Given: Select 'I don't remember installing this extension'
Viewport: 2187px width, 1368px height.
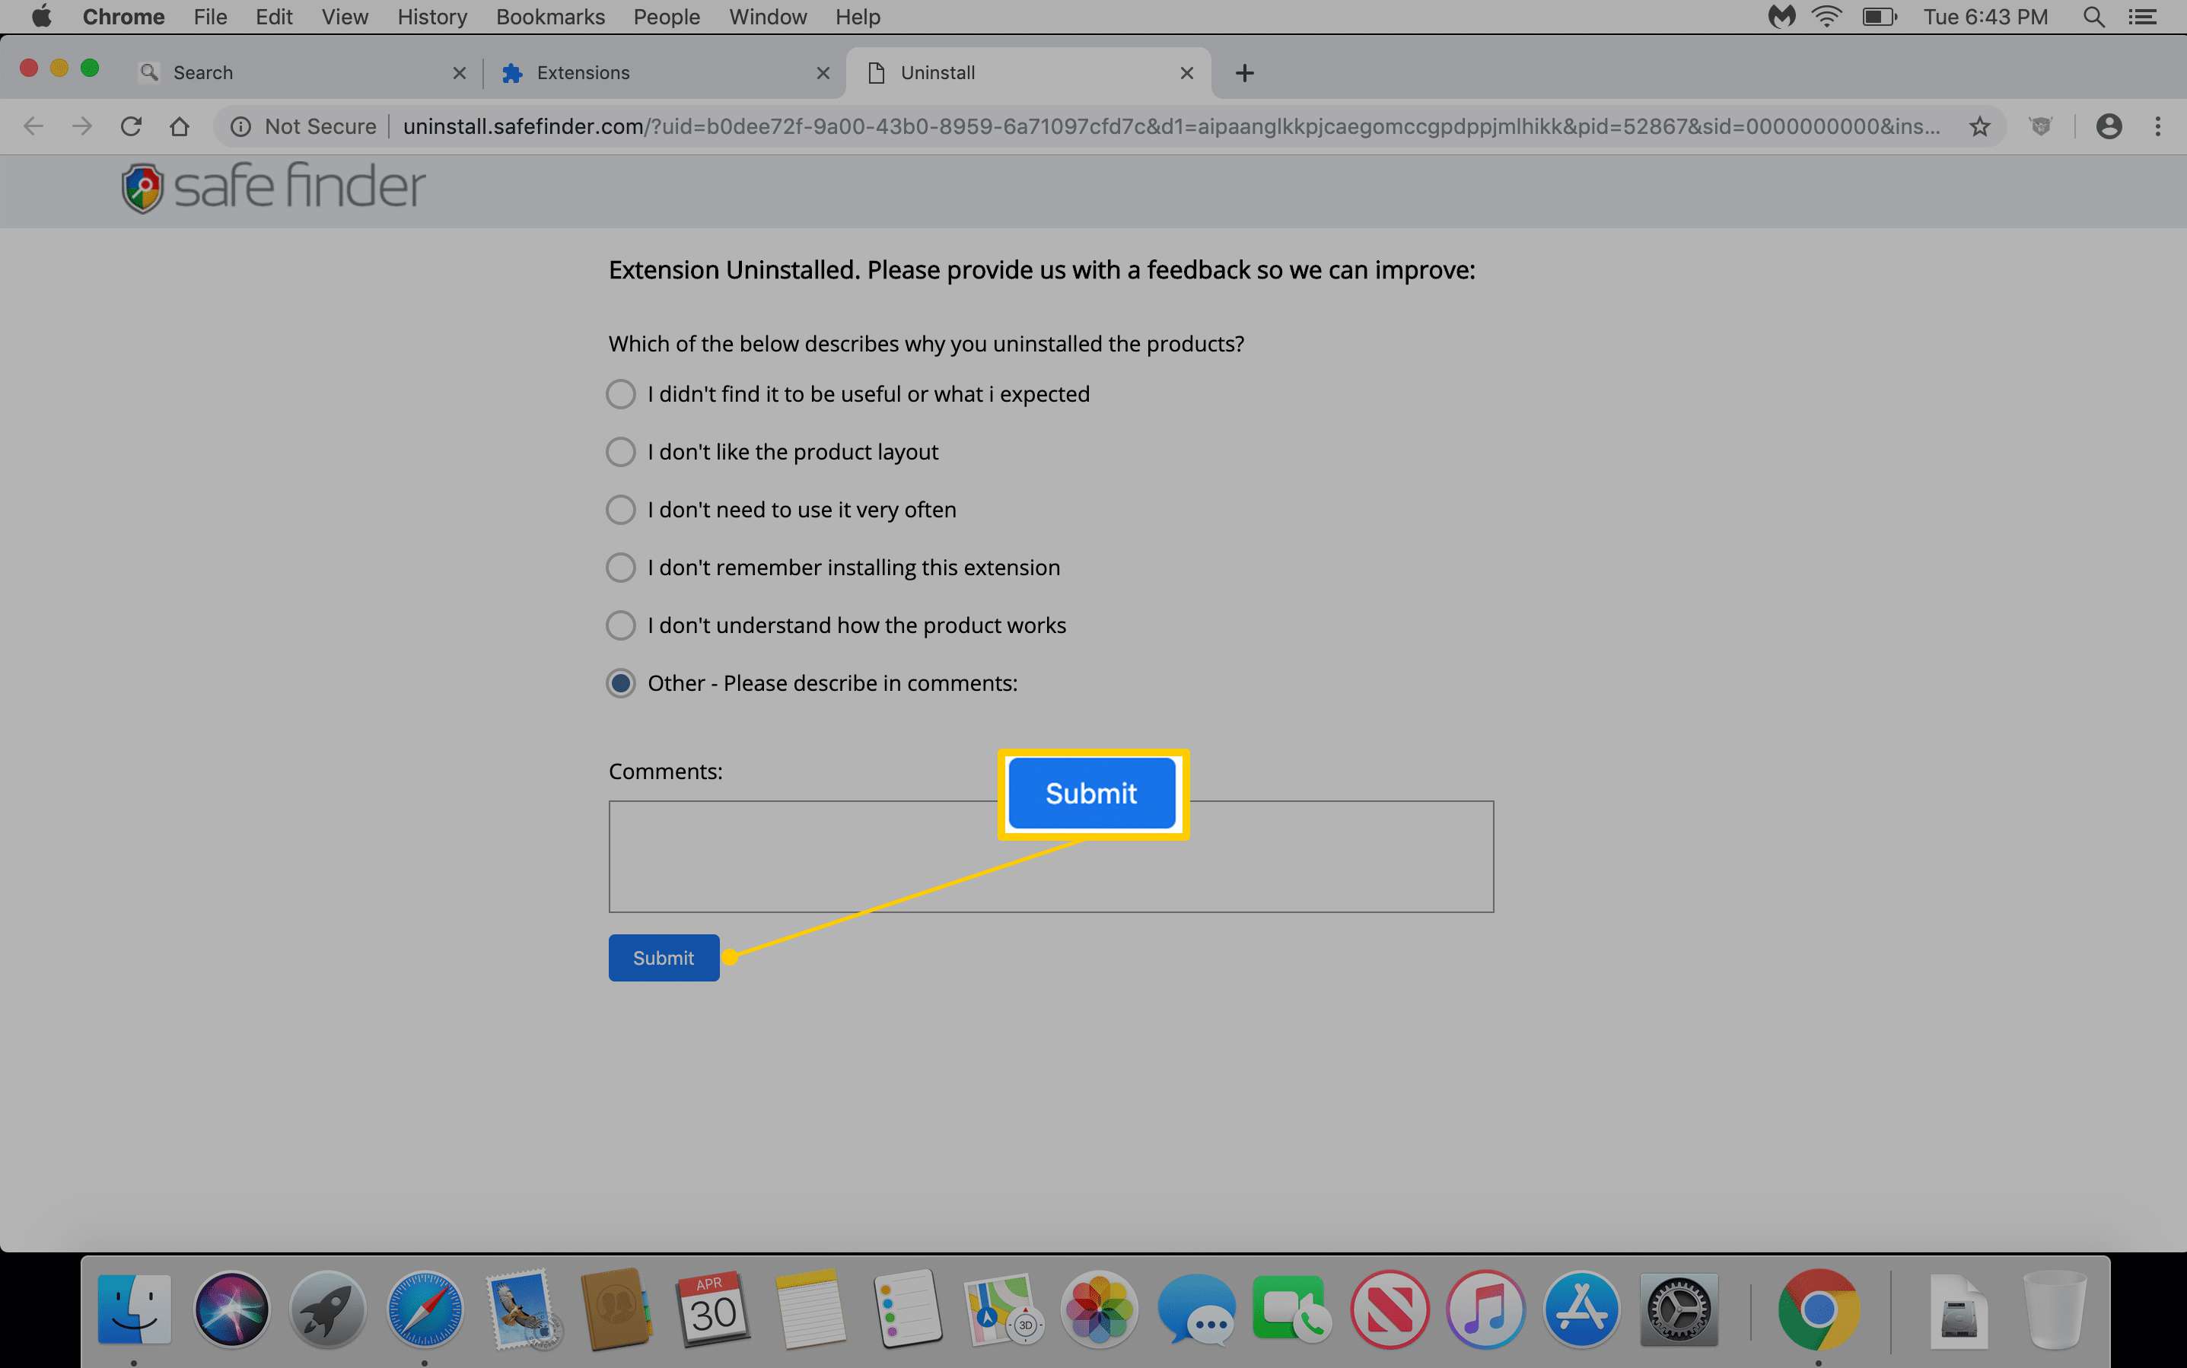Looking at the screenshot, I should point(619,566).
